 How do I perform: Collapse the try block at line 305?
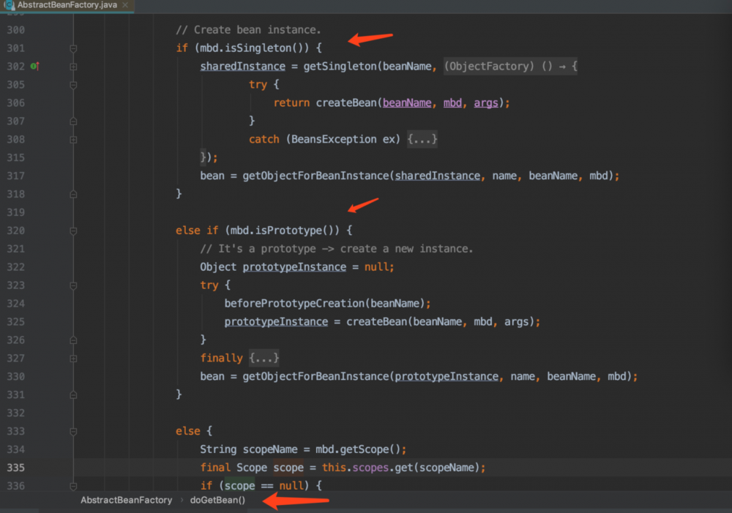(73, 85)
